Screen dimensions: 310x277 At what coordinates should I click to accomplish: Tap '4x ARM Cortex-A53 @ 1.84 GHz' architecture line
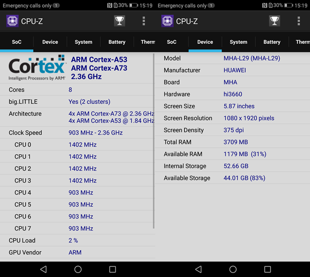coord(111,121)
